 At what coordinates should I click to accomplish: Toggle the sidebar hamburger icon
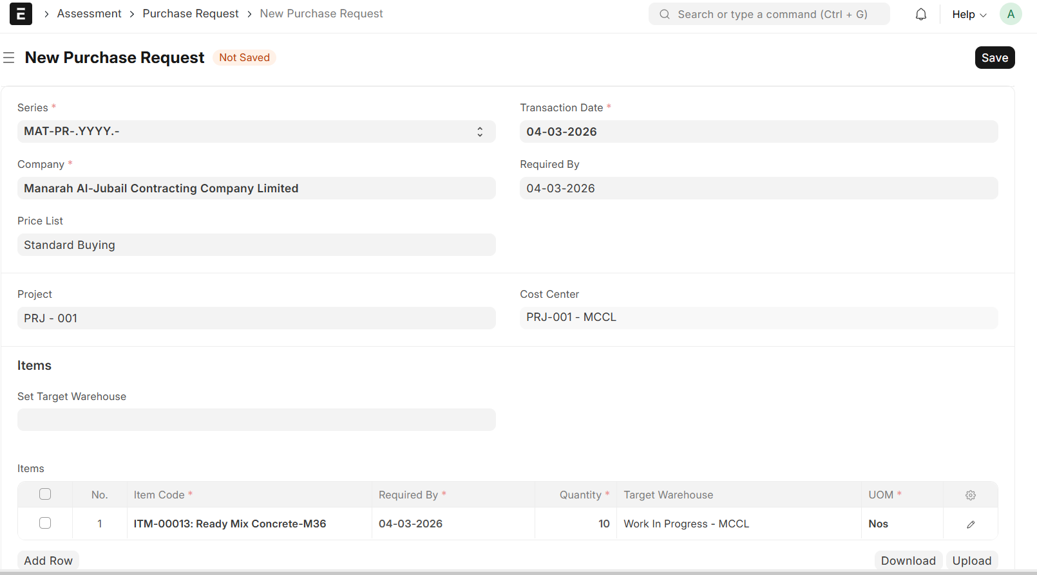click(9, 58)
